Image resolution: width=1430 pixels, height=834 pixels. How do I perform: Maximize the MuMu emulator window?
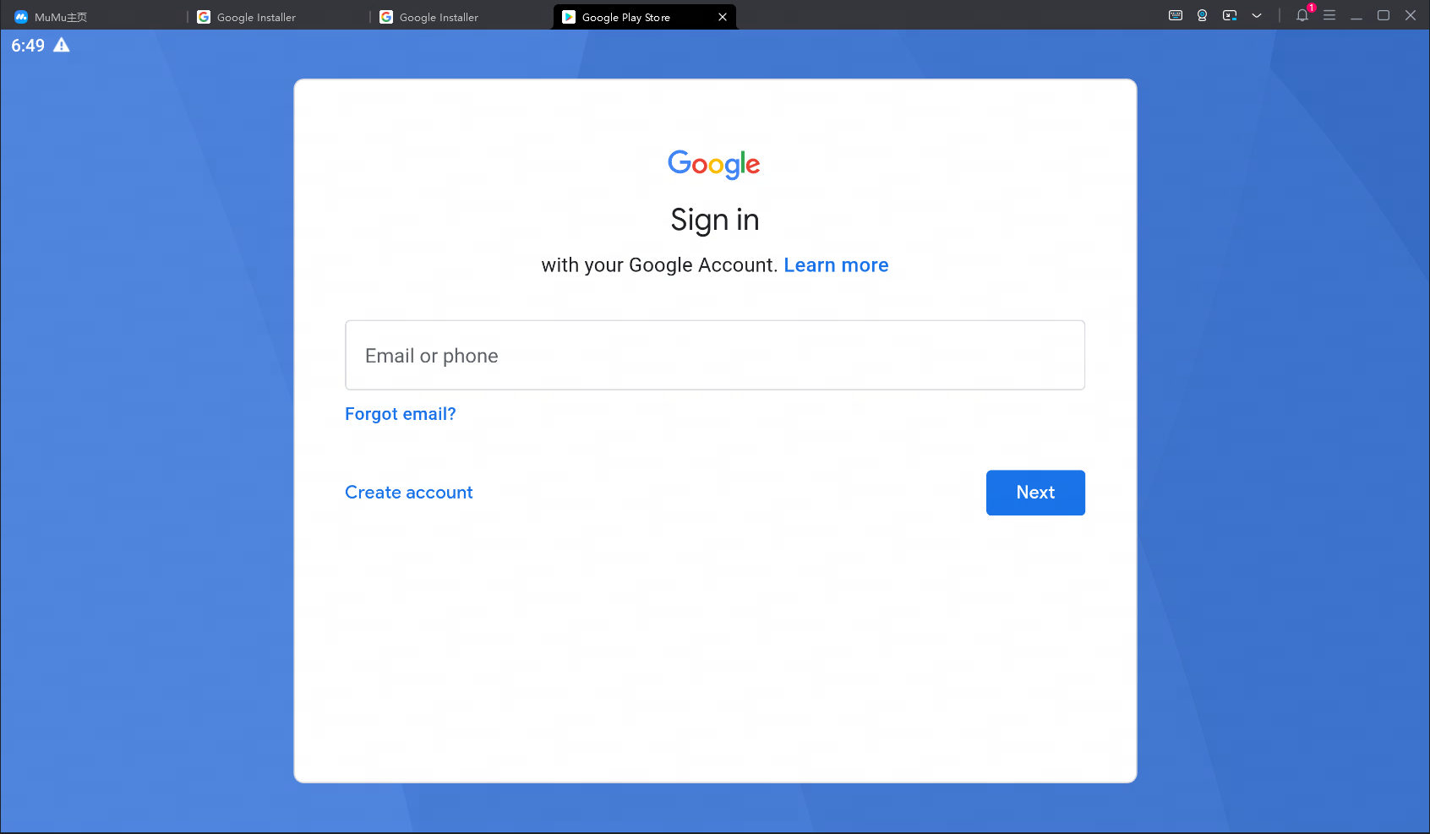1384,15
